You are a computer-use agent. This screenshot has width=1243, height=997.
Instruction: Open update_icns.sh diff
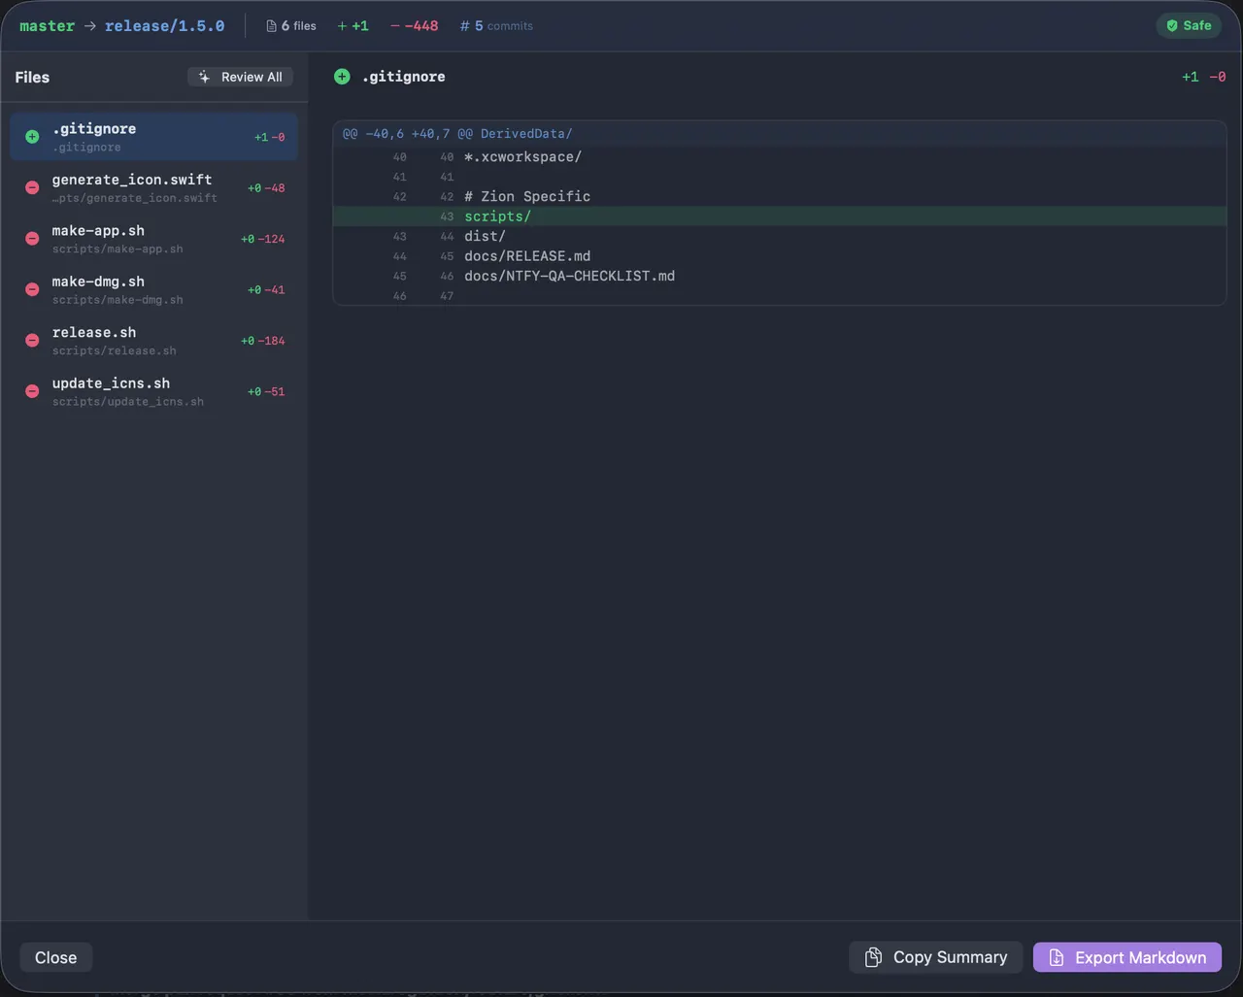pyautogui.click(x=153, y=391)
